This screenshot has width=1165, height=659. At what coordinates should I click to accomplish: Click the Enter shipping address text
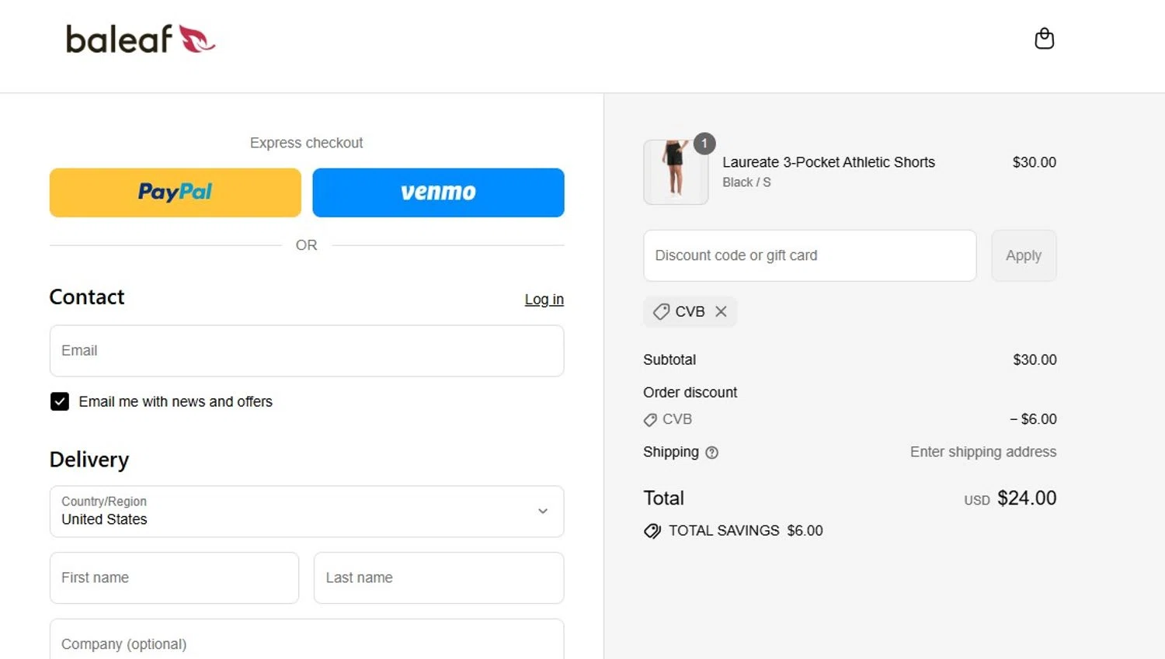pyautogui.click(x=983, y=452)
